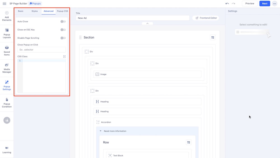
Task: Open the hamburger main menu
Action: [x=4, y=4]
